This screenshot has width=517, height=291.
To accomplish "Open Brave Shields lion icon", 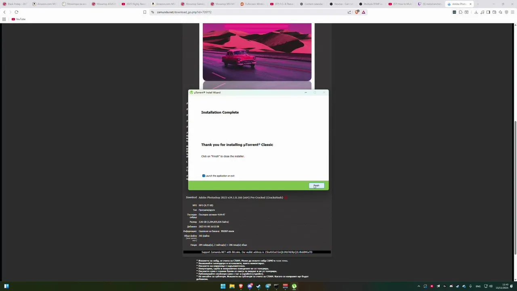I will point(357,12).
